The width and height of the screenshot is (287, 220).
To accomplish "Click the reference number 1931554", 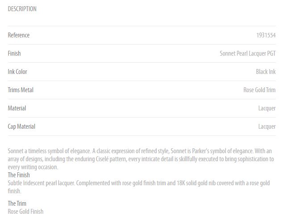I will coord(266,35).
